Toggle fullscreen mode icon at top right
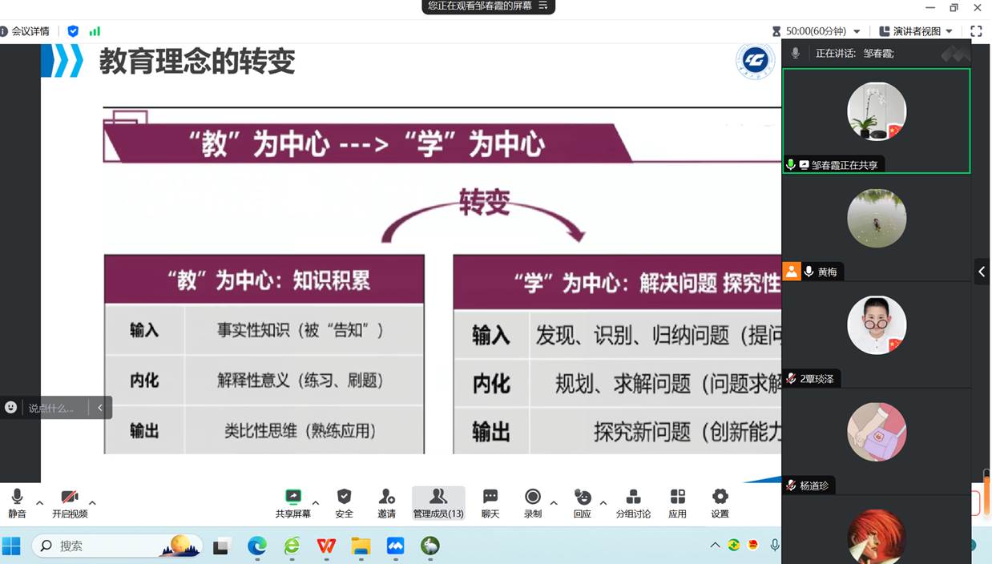Viewport: 992px width, 564px height. (x=976, y=31)
